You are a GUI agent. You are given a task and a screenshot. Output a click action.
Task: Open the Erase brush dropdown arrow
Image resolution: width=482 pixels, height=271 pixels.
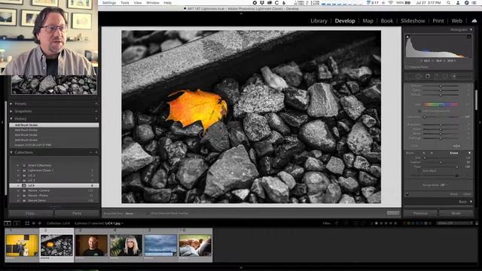[469, 153]
